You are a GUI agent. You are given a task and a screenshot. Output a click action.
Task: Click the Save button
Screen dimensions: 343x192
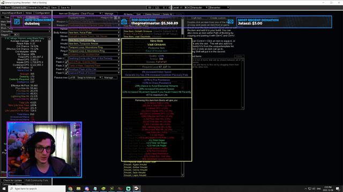click(54, 7)
